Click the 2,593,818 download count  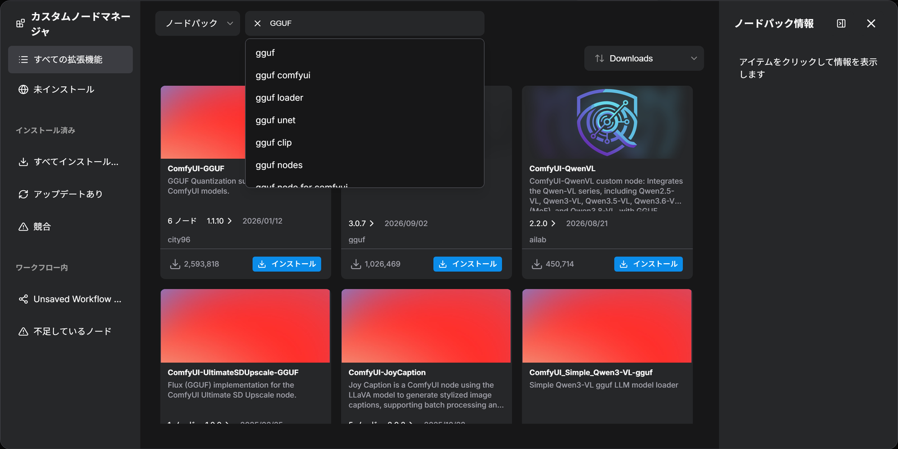[201, 264]
